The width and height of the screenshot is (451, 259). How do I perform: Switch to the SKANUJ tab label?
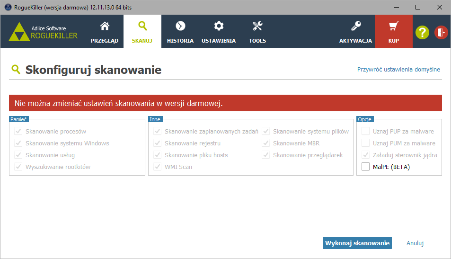tap(142, 41)
